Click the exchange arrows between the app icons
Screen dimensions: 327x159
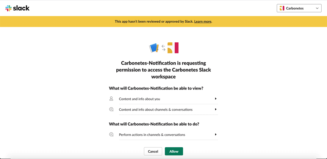(x=164, y=48)
